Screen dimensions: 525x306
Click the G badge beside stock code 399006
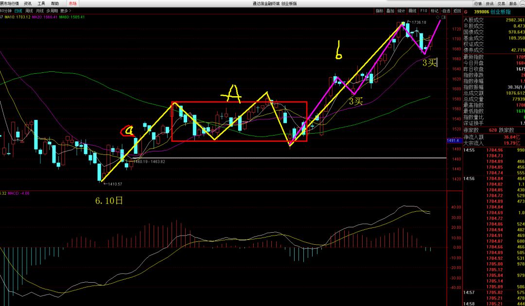coord(466,12)
